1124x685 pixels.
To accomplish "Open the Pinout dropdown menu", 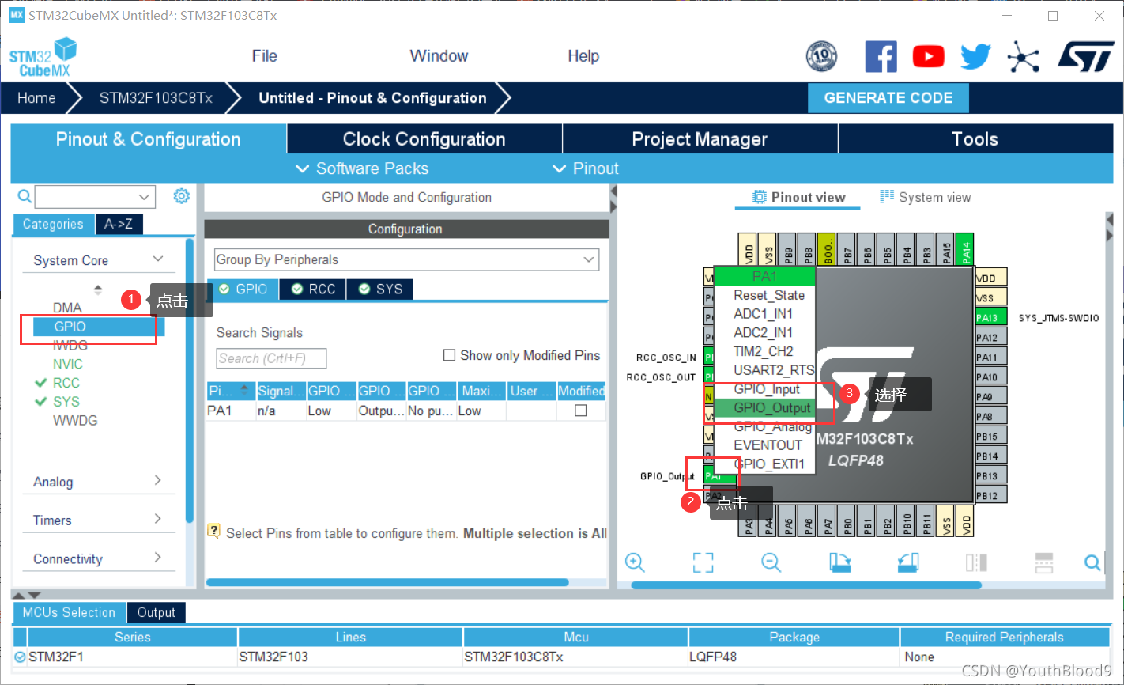I will click(586, 168).
